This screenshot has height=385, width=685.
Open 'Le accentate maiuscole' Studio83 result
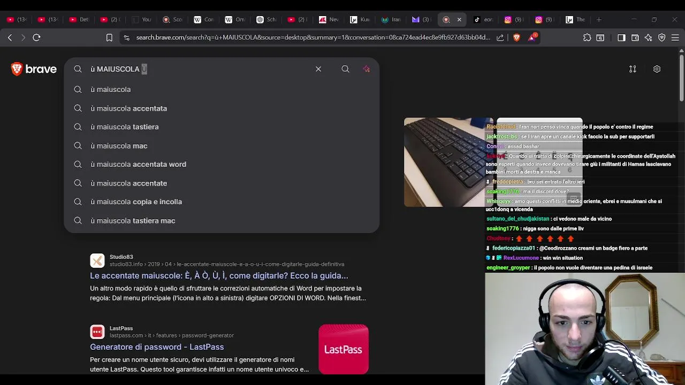pyautogui.click(x=219, y=275)
